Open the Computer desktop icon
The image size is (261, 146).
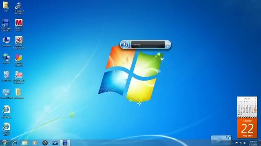point(6,42)
